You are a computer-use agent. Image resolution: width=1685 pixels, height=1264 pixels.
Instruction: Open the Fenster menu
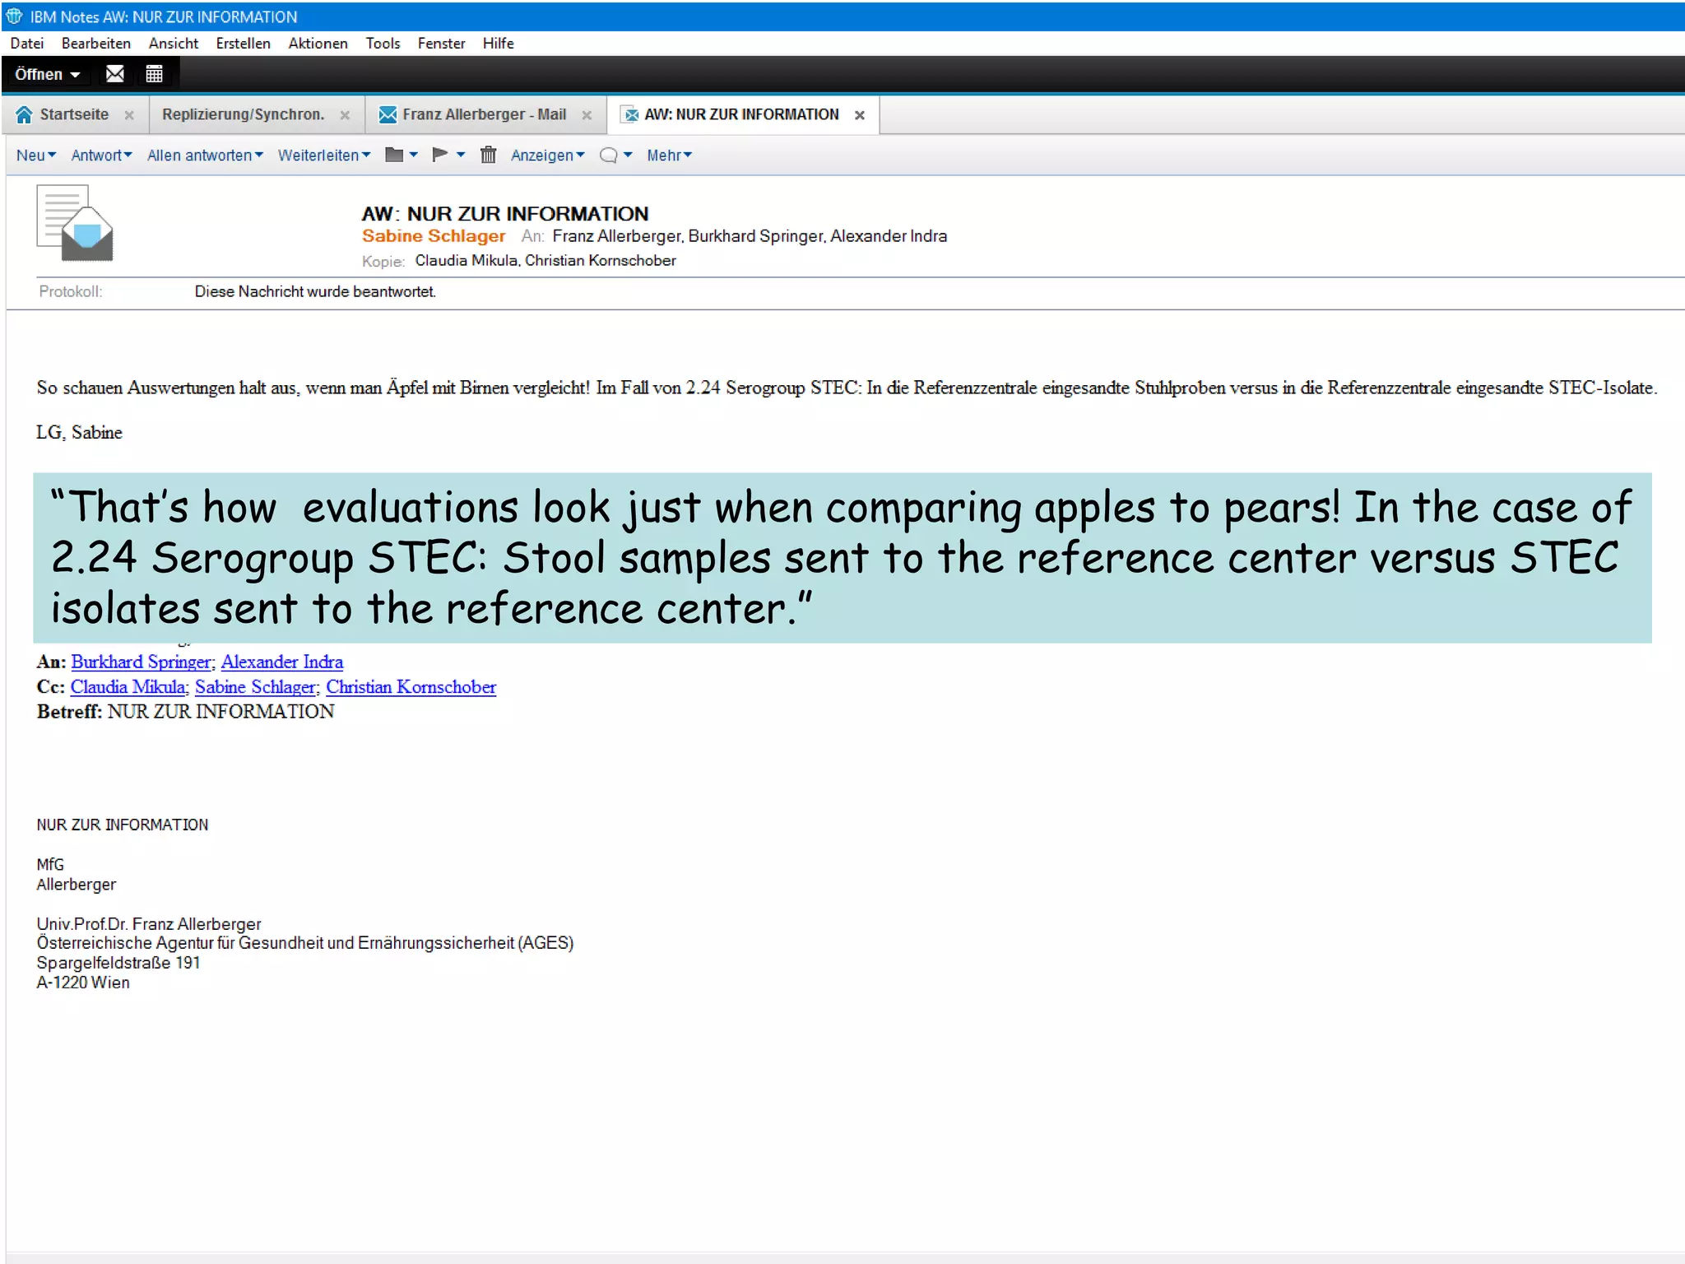tap(441, 43)
